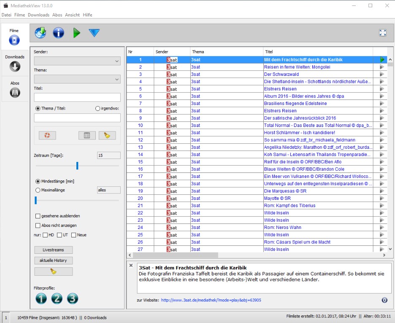
Task: Select the irgendwo radio button
Action: (x=98, y=108)
